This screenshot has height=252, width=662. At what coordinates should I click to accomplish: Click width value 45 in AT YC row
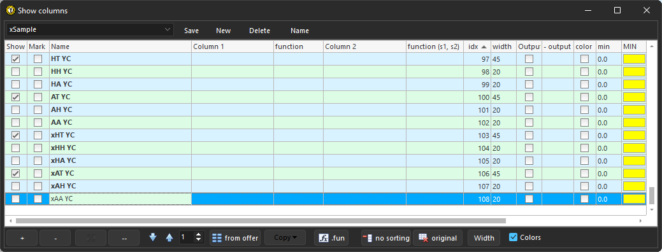(496, 97)
